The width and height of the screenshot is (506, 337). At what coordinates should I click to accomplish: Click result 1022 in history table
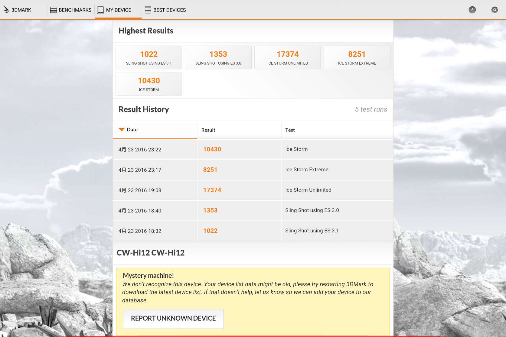click(210, 231)
